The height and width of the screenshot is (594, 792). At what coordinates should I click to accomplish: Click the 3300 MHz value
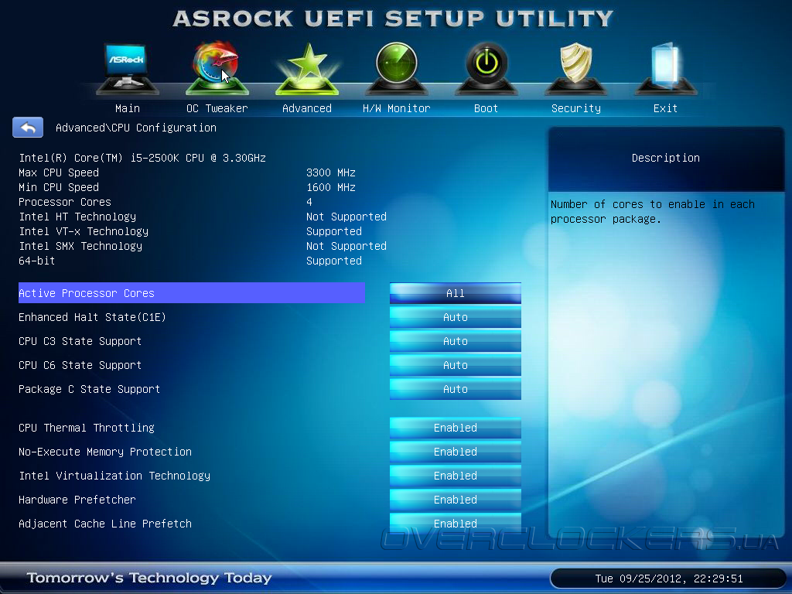(x=331, y=172)
